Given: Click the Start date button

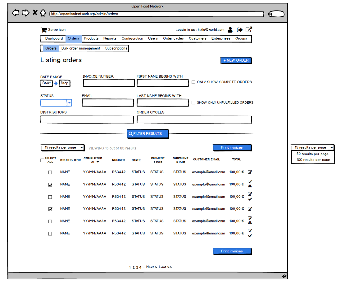Looking at the screenshot, I should coord(47,83).
